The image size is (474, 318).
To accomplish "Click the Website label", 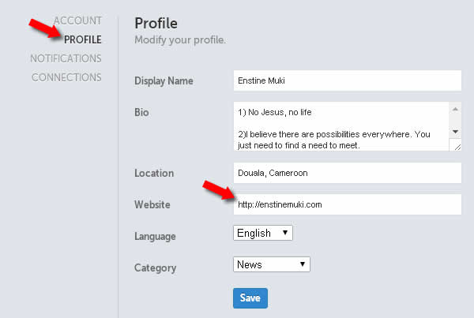I will click(152, 204).
